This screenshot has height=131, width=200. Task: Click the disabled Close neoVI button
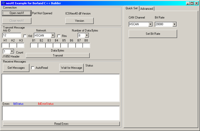[17, 21]
